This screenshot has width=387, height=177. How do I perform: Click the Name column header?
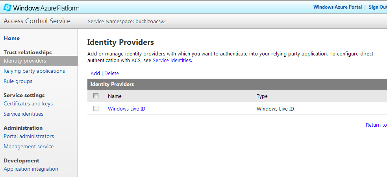point(115,96)
